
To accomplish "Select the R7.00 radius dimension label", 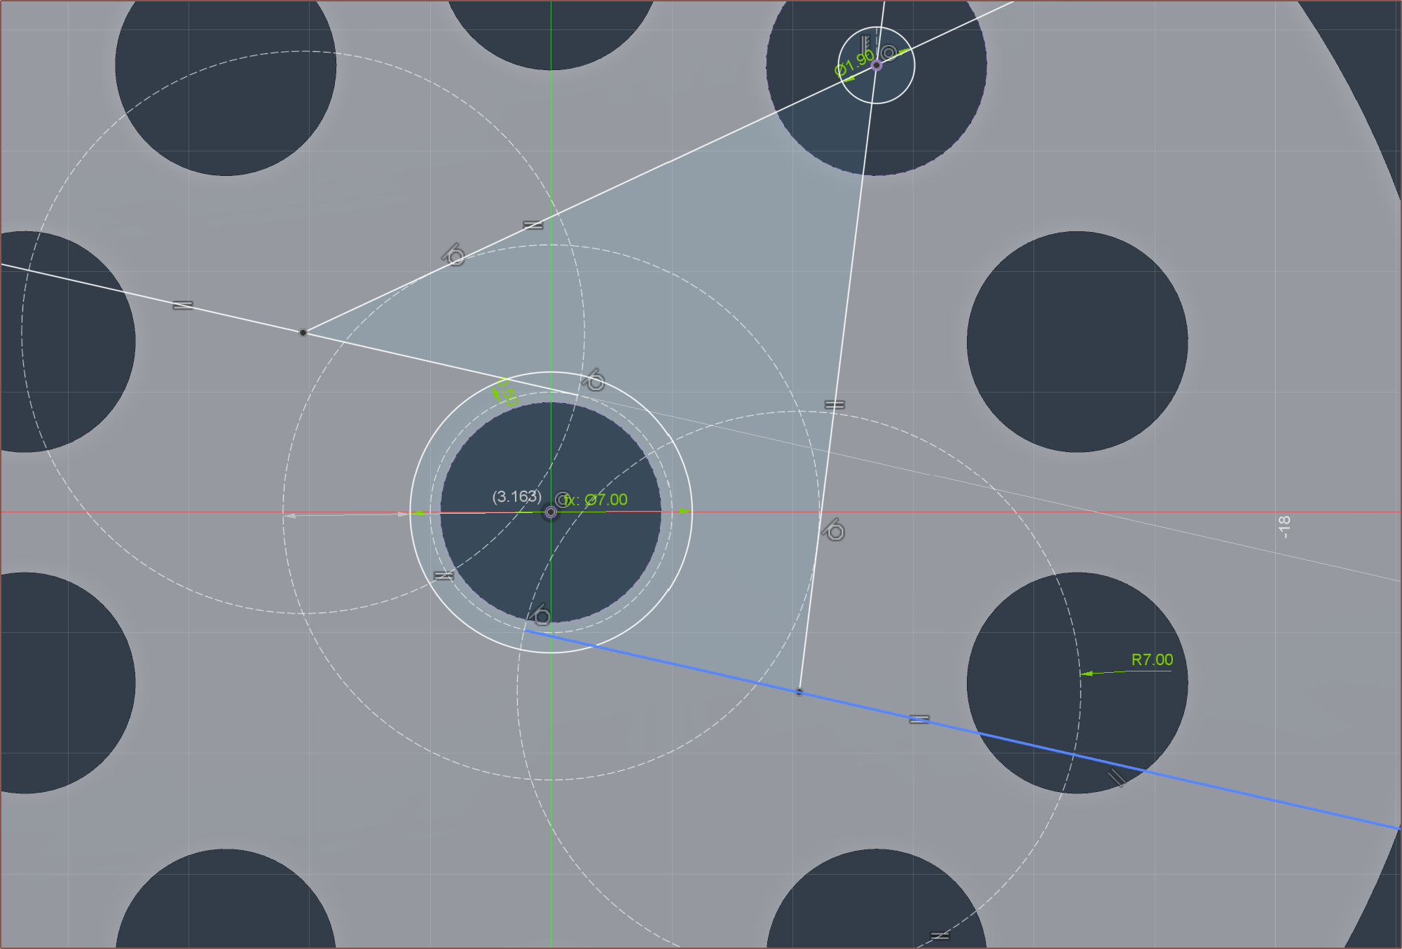I will click(x=1152, y=660).
